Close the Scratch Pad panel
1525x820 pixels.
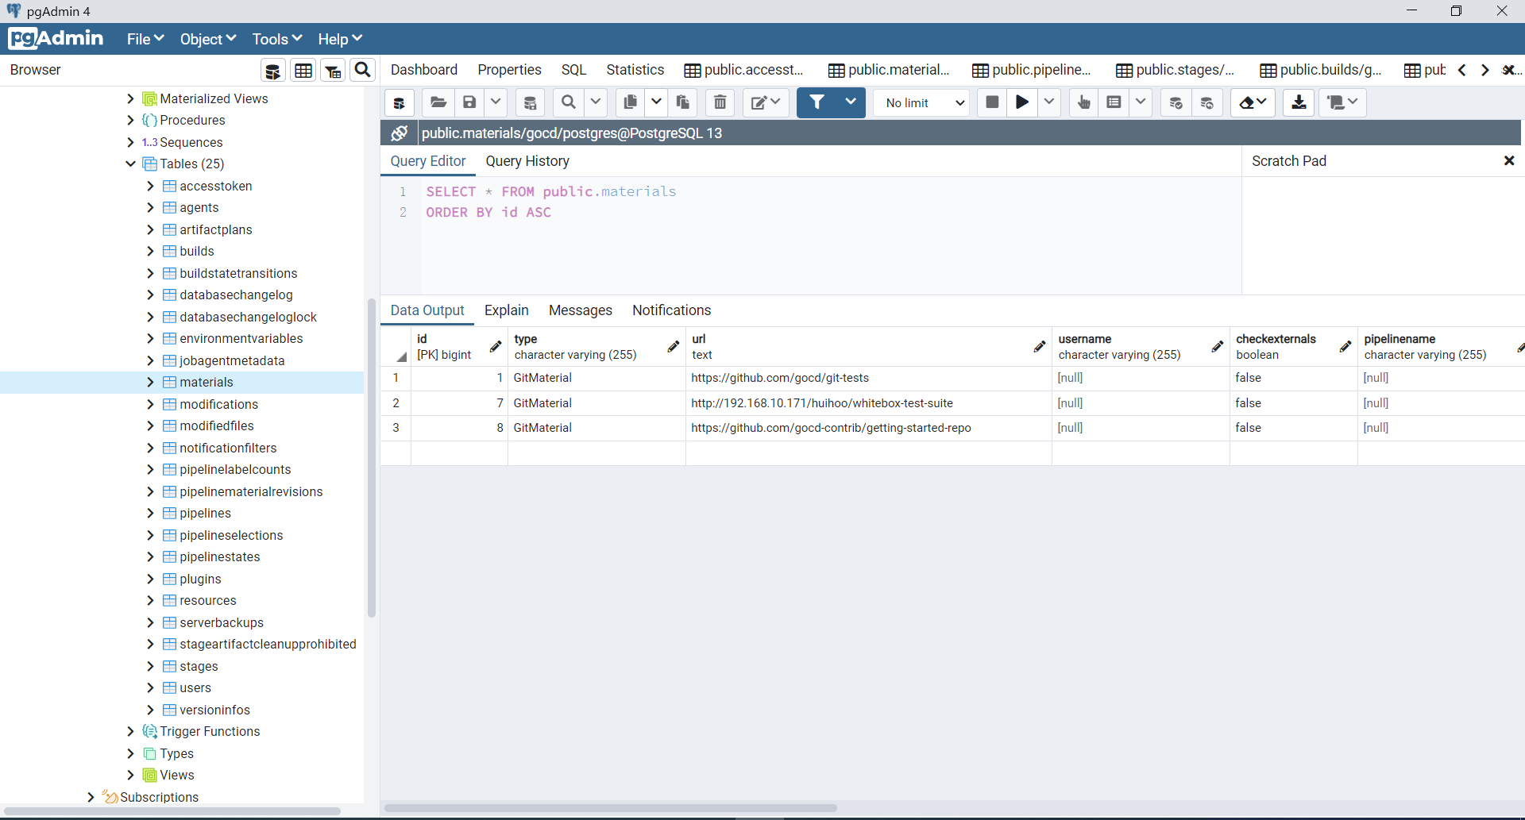pos(1509,161)
